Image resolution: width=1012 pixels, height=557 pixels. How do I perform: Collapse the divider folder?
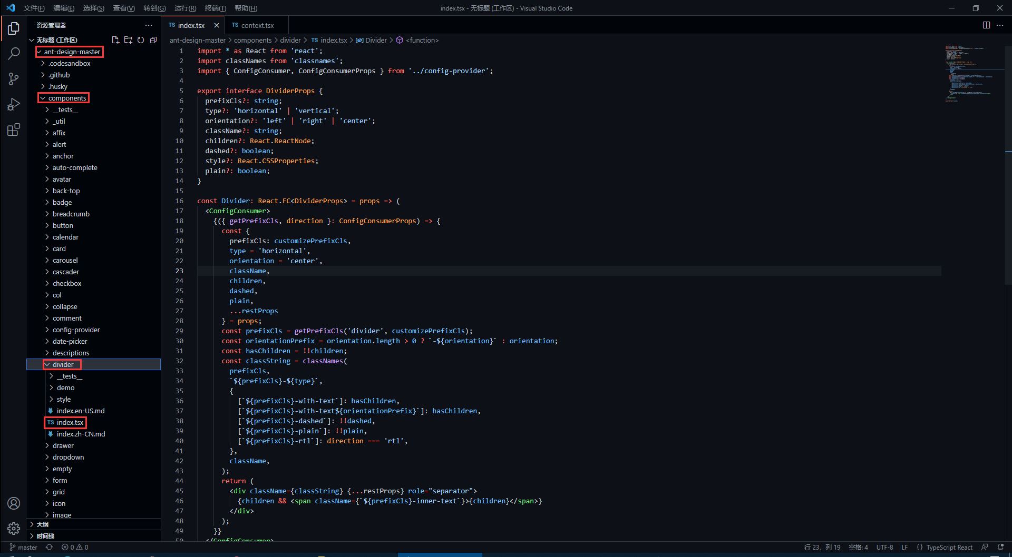(x=63, y=364)
